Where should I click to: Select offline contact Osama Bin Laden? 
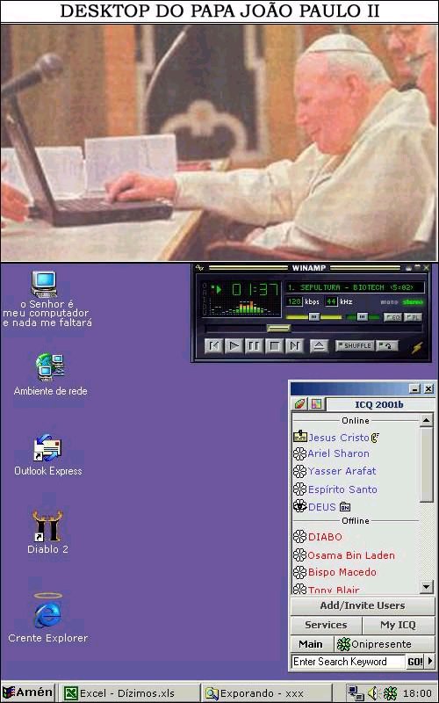coord(351,555)
